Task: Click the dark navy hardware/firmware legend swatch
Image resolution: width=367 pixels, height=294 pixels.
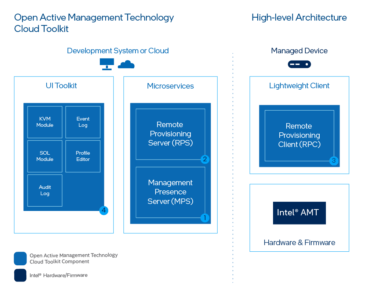Action: [20, 275]
